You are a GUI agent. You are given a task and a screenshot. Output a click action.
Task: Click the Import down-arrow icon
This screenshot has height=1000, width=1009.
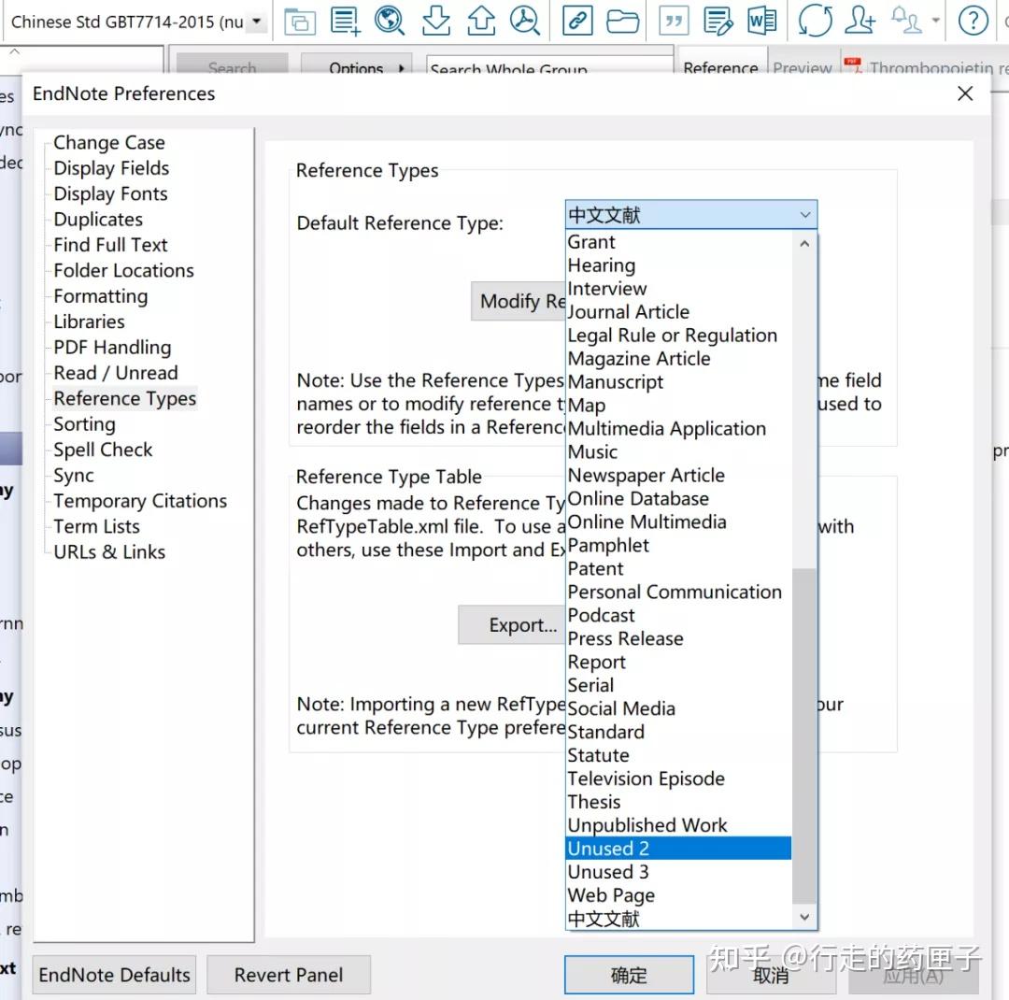click(435, 21)
